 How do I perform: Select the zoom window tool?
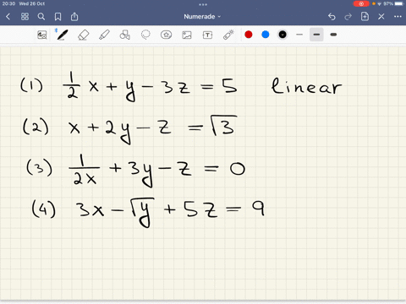(42, 35)
